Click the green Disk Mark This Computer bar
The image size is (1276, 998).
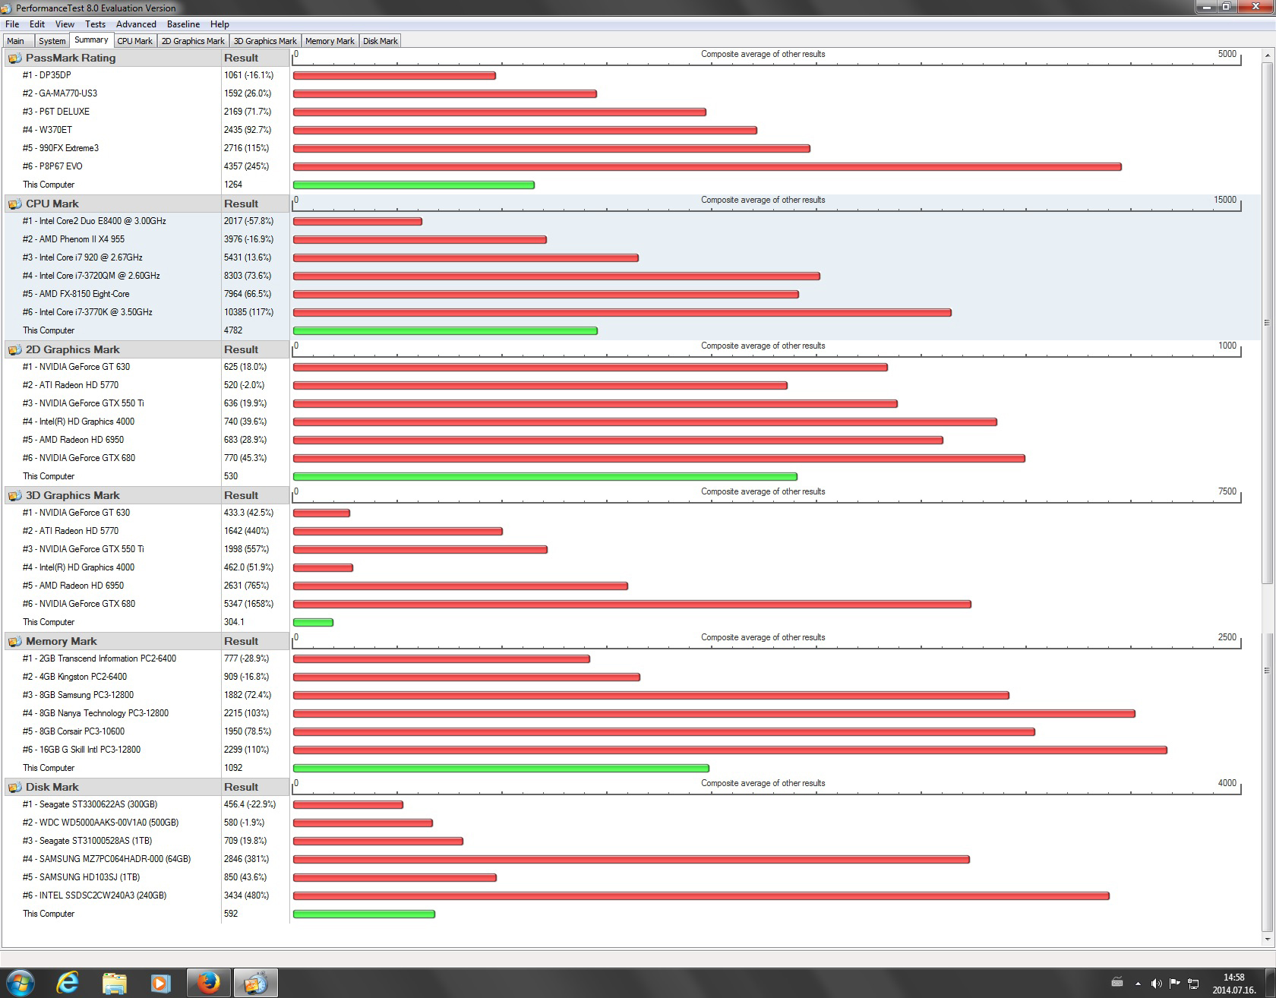pyautogui.click(x=364, y=914)
